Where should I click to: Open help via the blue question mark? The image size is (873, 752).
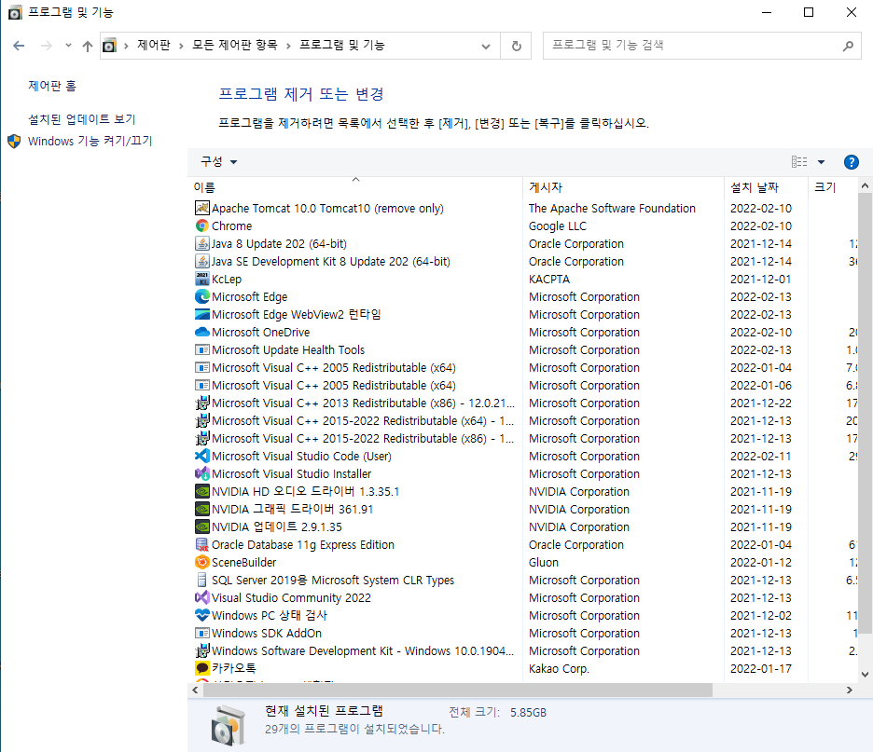click(851, 162)
